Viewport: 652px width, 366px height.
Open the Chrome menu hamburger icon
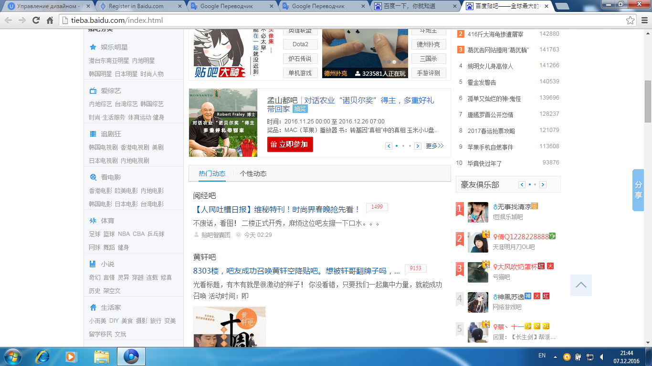(x=643, y=20)
